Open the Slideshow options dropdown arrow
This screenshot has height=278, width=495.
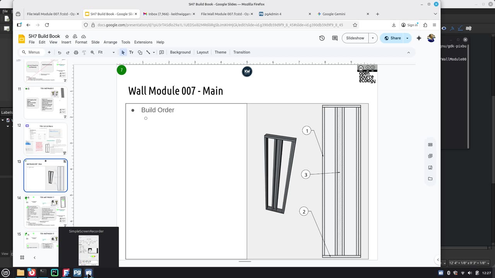click(x=373, y=38)
